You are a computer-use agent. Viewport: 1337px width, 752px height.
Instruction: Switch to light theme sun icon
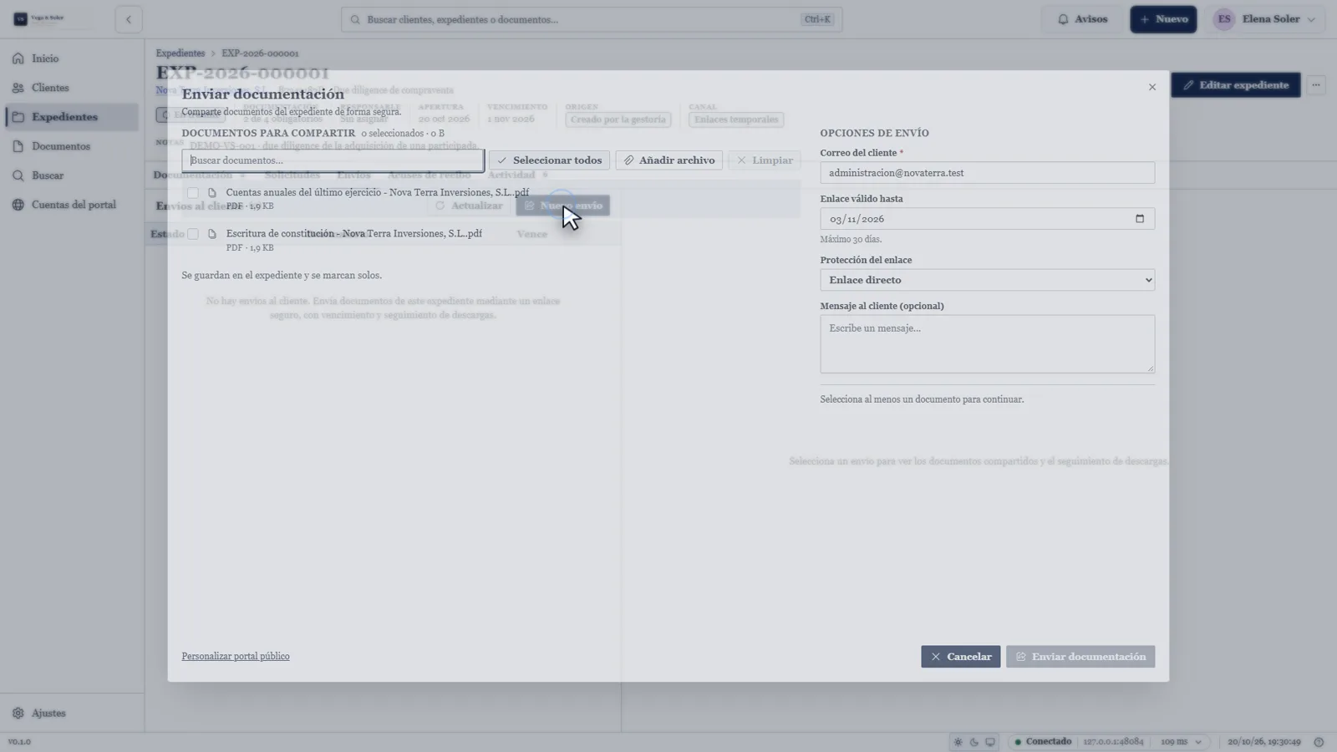point(958,742)
